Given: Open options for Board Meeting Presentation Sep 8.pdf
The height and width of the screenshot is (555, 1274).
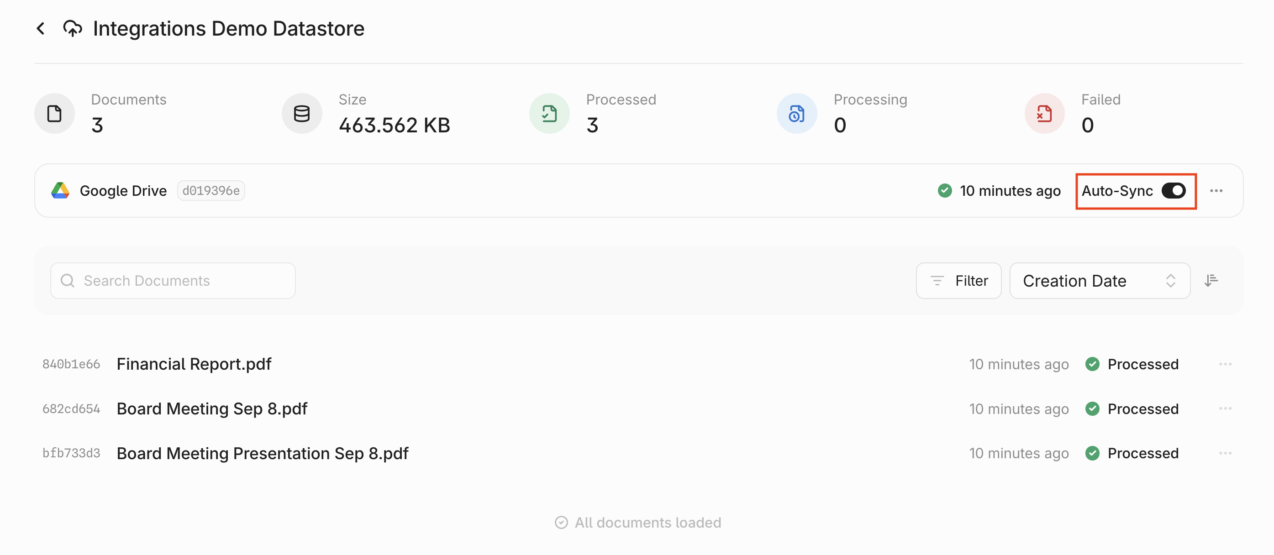Looking at the screenshot, I should [x=1226, y=453].
